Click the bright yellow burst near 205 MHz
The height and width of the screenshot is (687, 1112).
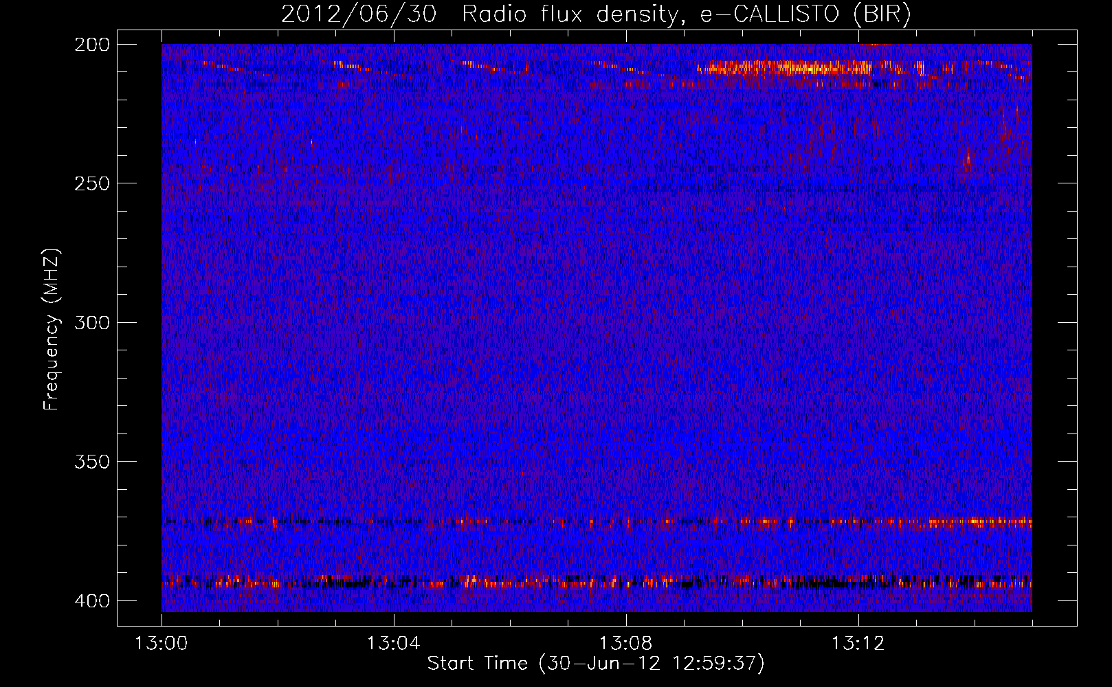[783, 68]
